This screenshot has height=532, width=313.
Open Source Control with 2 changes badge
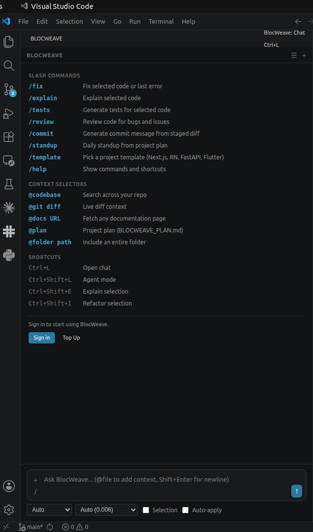pyautogui.click(x=9, y=90)
